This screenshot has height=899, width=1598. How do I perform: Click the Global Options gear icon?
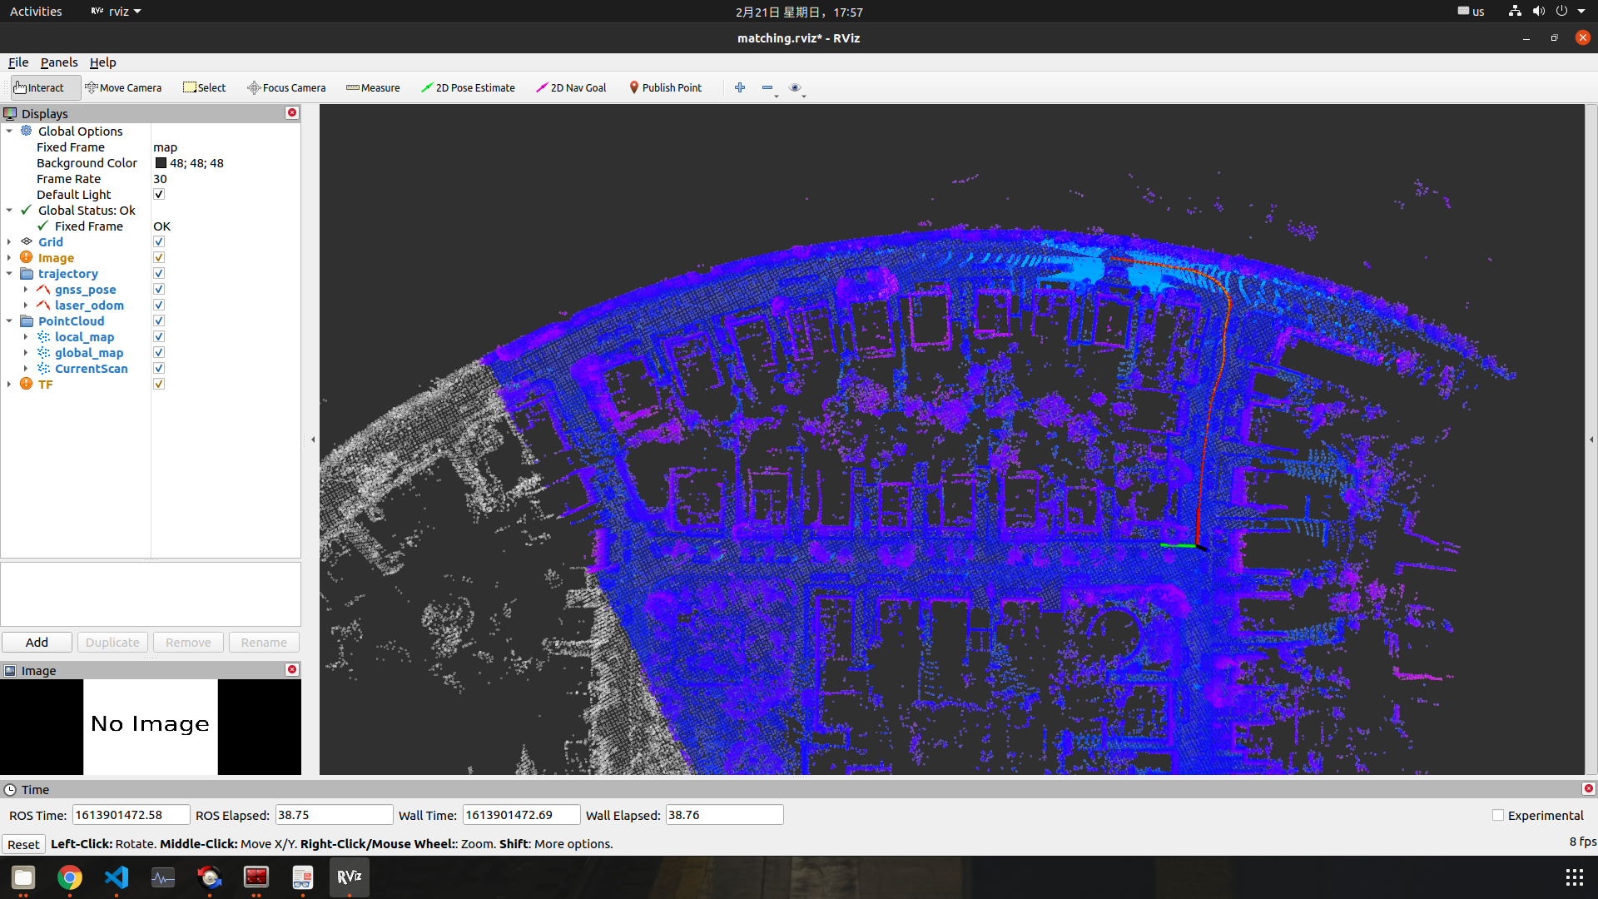27,131
